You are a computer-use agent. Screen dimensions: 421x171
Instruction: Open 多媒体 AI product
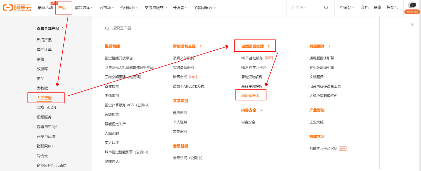pos(112,162)
